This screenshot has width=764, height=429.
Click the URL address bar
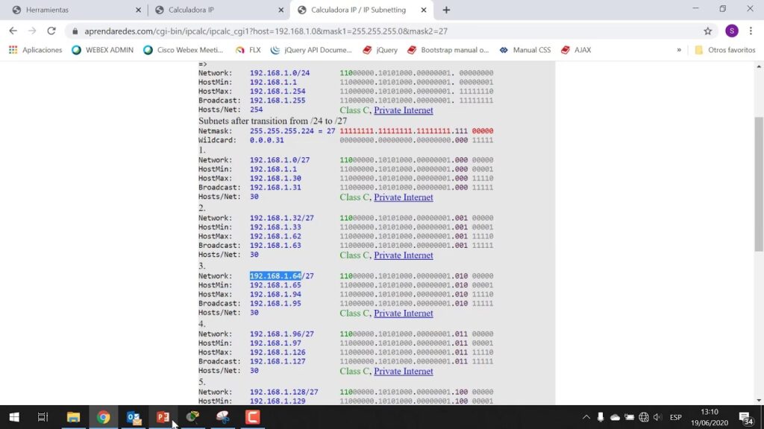(373, 31)
